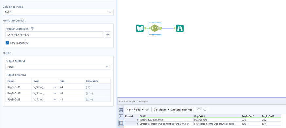
Task: Click the apply checkmark in Results toolbar
Action: [147, 110]
